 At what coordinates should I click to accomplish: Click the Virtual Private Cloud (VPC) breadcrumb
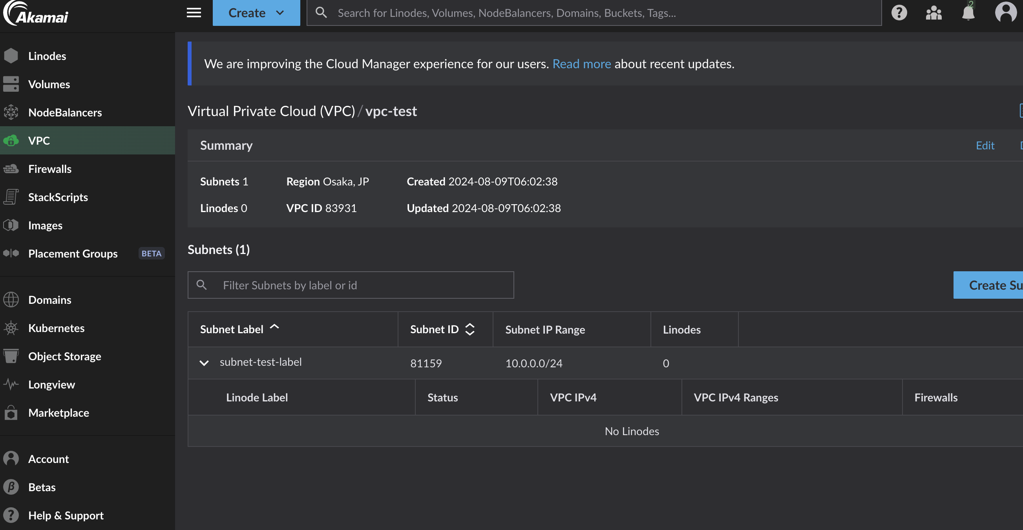271,111
